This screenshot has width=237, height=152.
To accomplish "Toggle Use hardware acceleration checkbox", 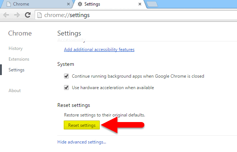I will (x=66, y=87).
